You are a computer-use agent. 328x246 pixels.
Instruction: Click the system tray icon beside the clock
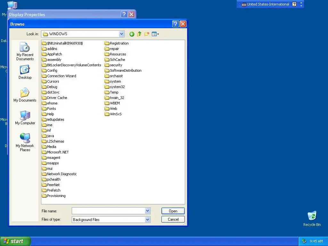click(304, 241)
